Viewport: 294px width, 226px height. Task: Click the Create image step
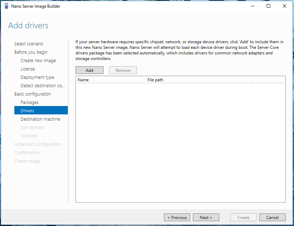pyautogui.click(x=27, y=161)
